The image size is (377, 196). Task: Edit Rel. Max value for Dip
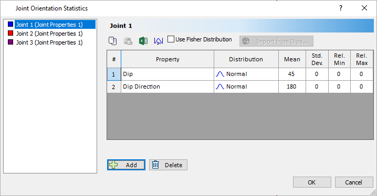(362, 74)
